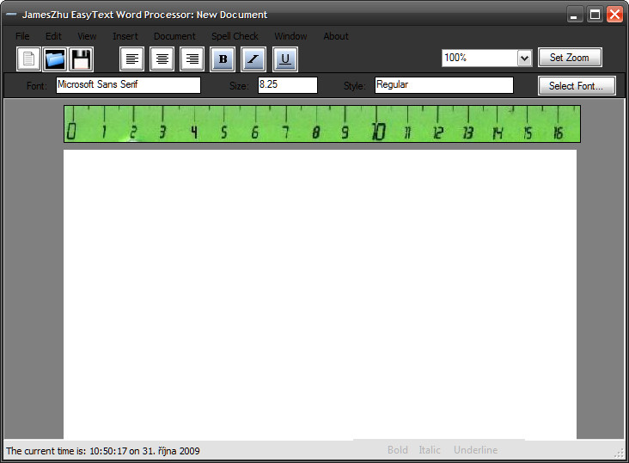Minimize the EasyText window

574,15
